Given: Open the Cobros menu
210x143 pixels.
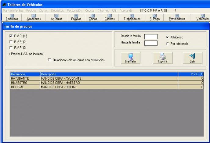Looking at the screenshot, I should [x=90, y=11].
